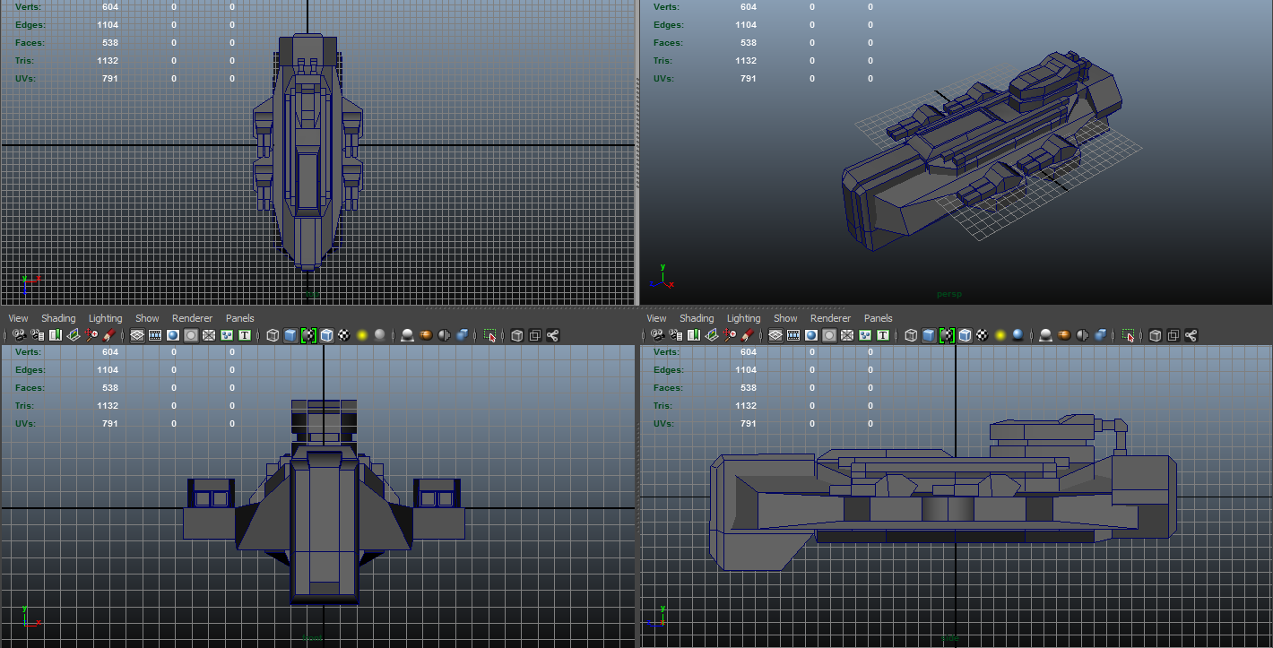Toggle Gate Mask in the front view toolbar

[191, 335]
